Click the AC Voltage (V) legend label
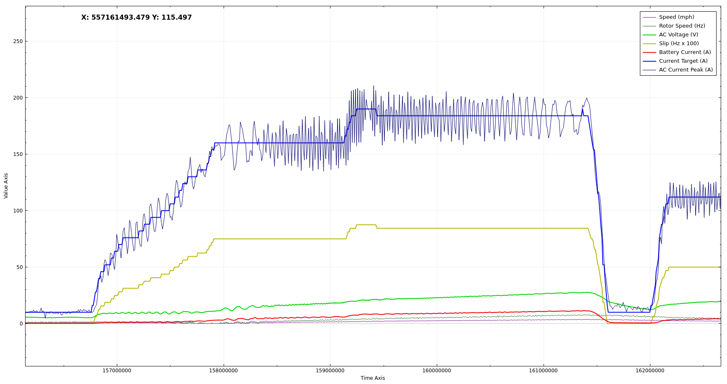 678,35
